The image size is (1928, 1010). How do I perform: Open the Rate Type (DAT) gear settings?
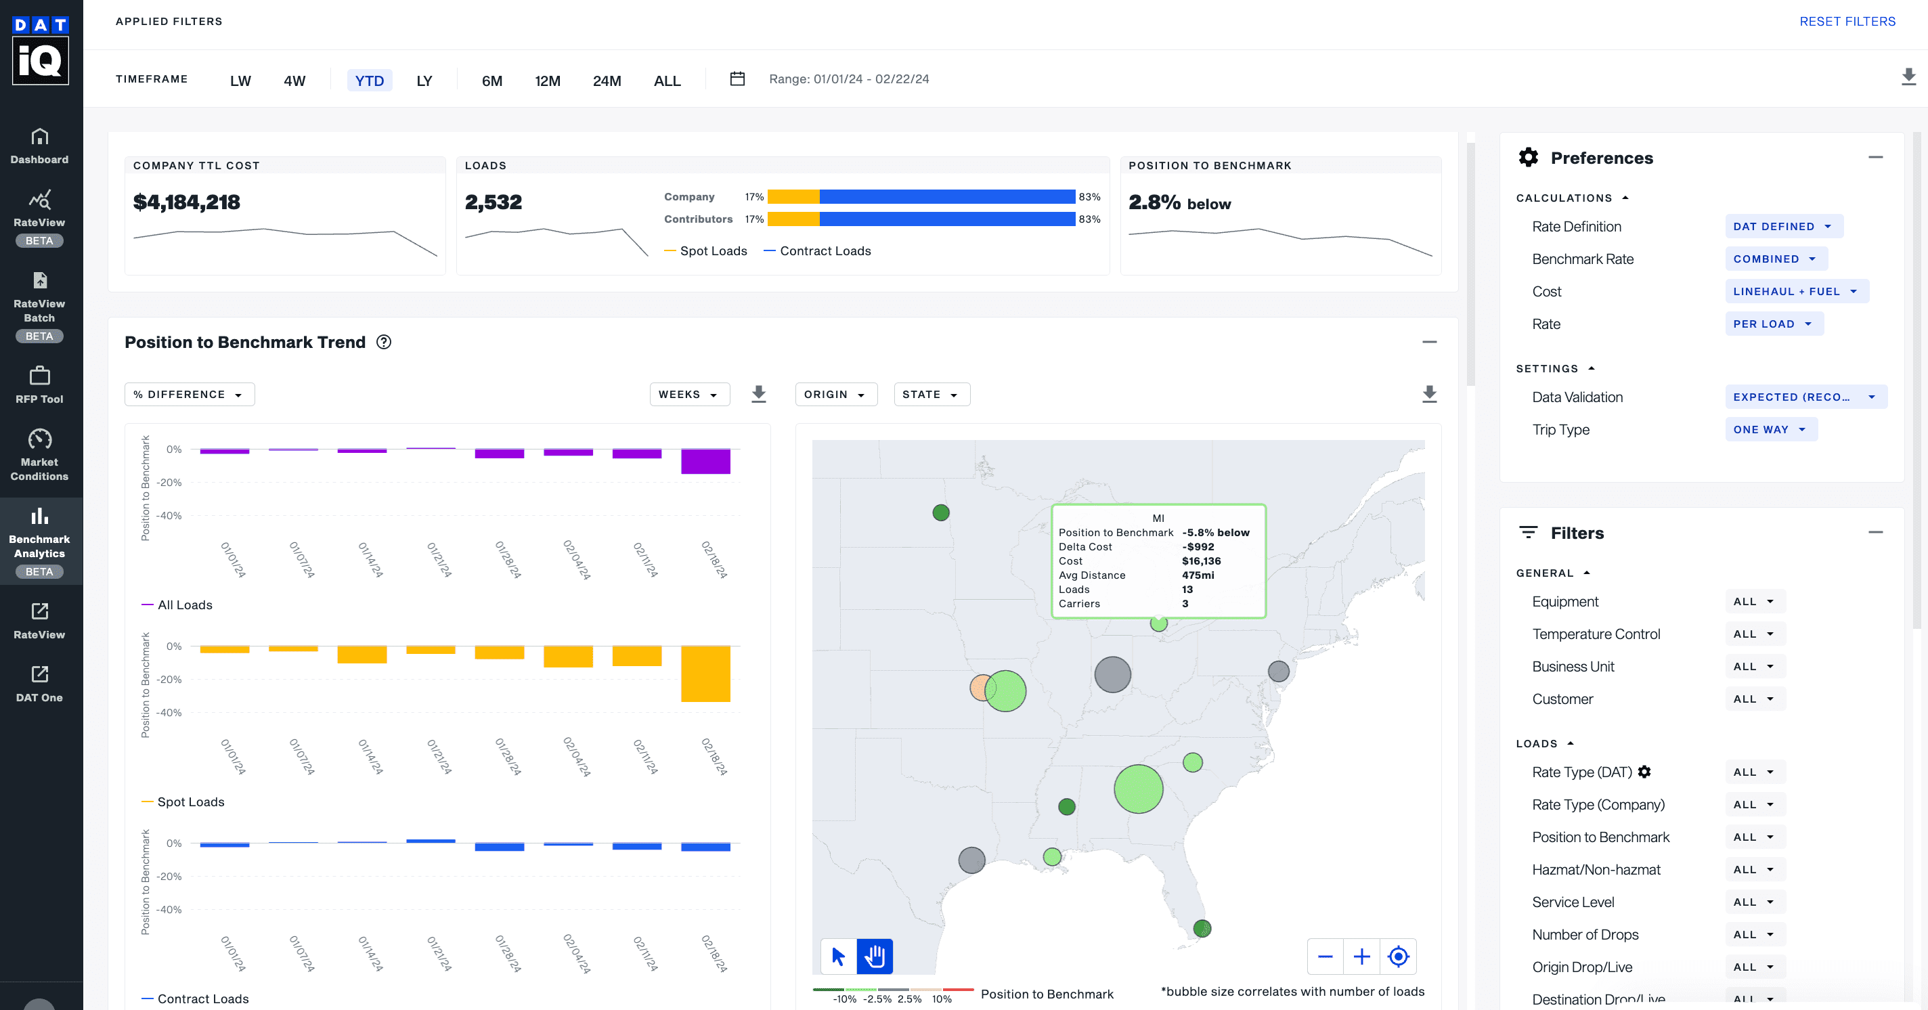pos(1644,771)
